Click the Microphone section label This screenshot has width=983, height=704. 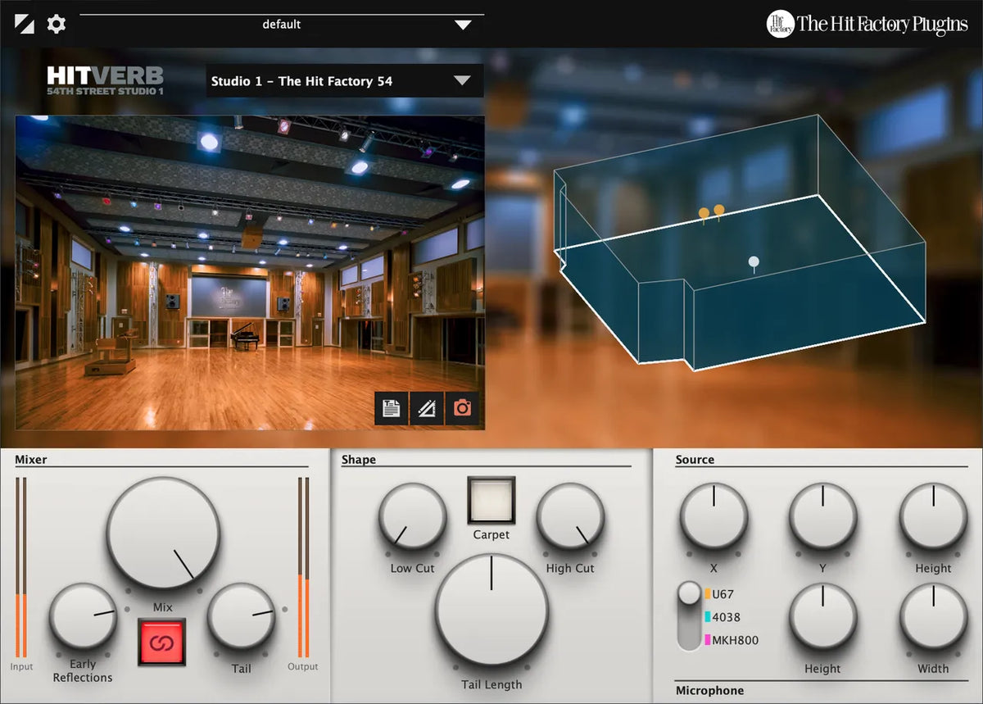(709, 691)
